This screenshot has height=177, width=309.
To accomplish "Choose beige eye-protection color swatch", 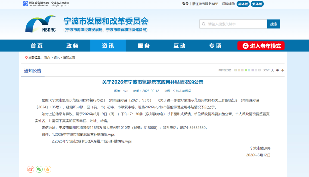I will pos(239,70).
